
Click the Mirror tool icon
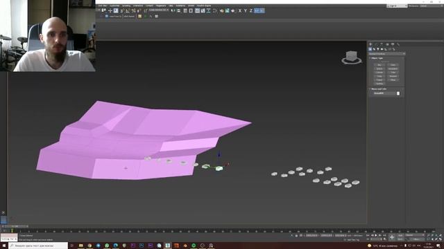(x=173, y=11)
